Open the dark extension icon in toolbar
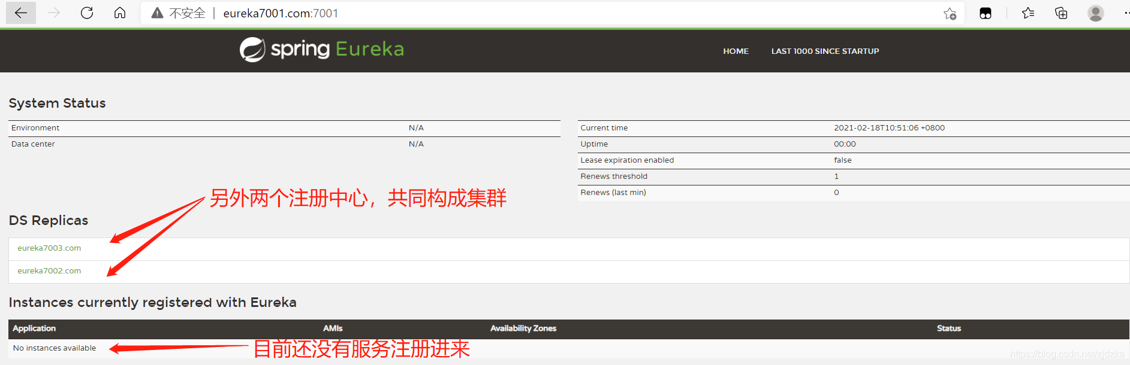 coord(986,13)
